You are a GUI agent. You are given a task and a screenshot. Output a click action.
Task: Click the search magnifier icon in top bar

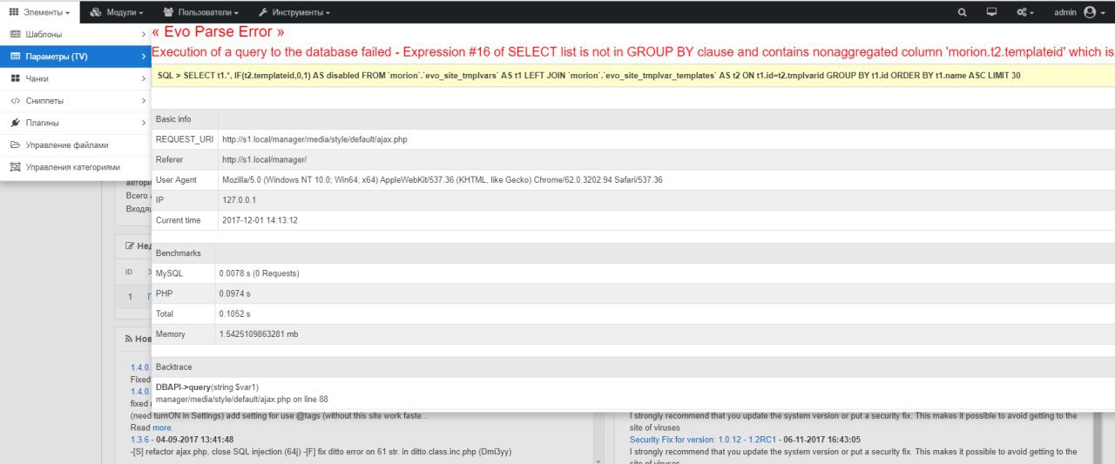click(x=963, y=12)
